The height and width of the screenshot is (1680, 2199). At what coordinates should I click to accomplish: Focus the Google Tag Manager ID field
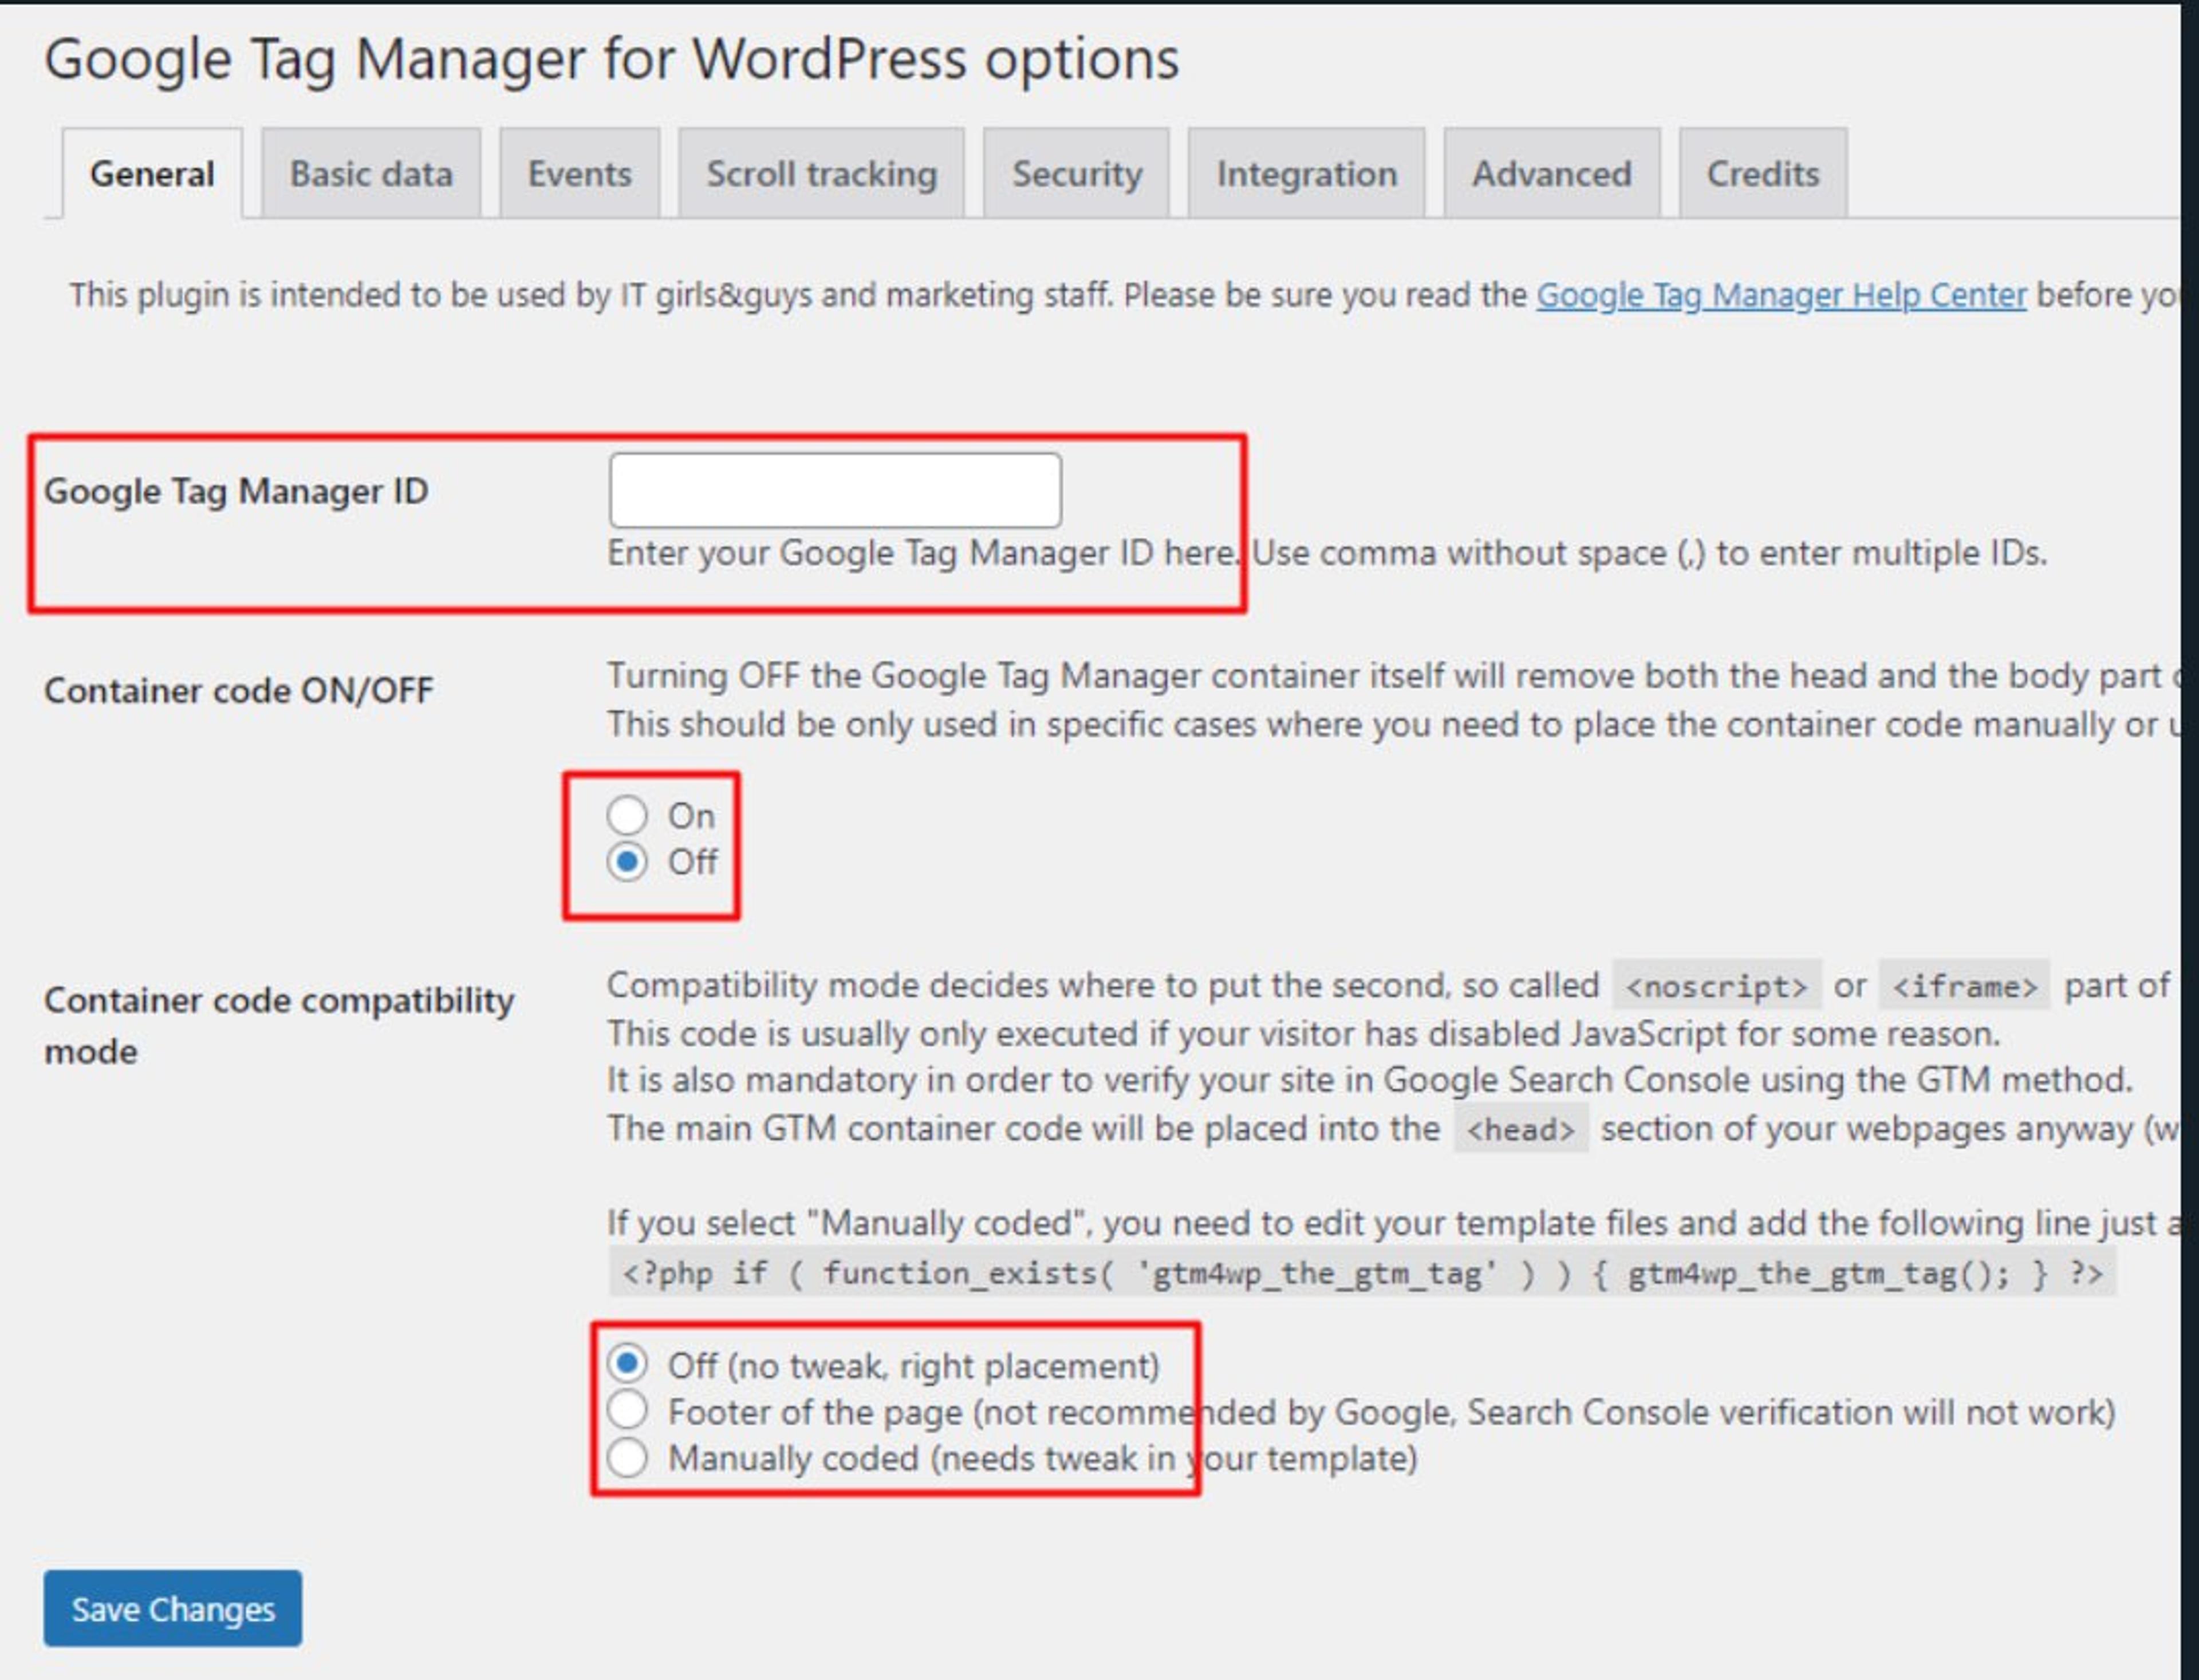pyautogui.click(x=836, y=490)
